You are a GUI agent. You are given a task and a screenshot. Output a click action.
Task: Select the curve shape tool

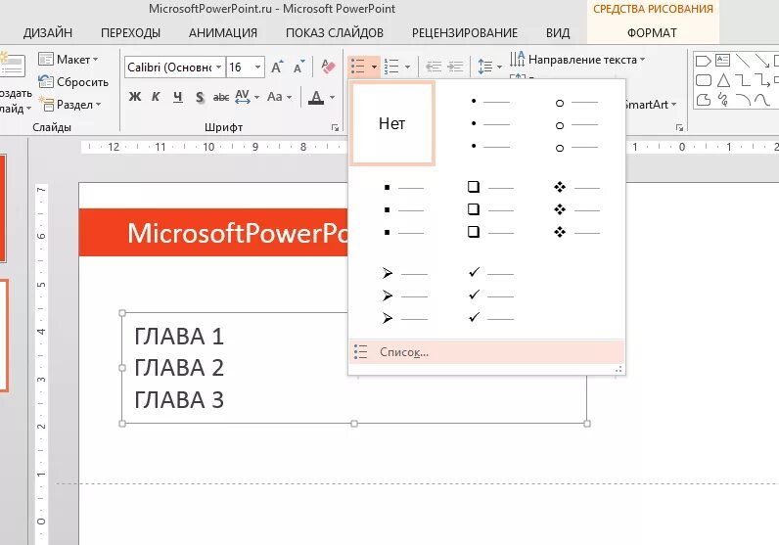pyautogui.click(x=762, y=100)
